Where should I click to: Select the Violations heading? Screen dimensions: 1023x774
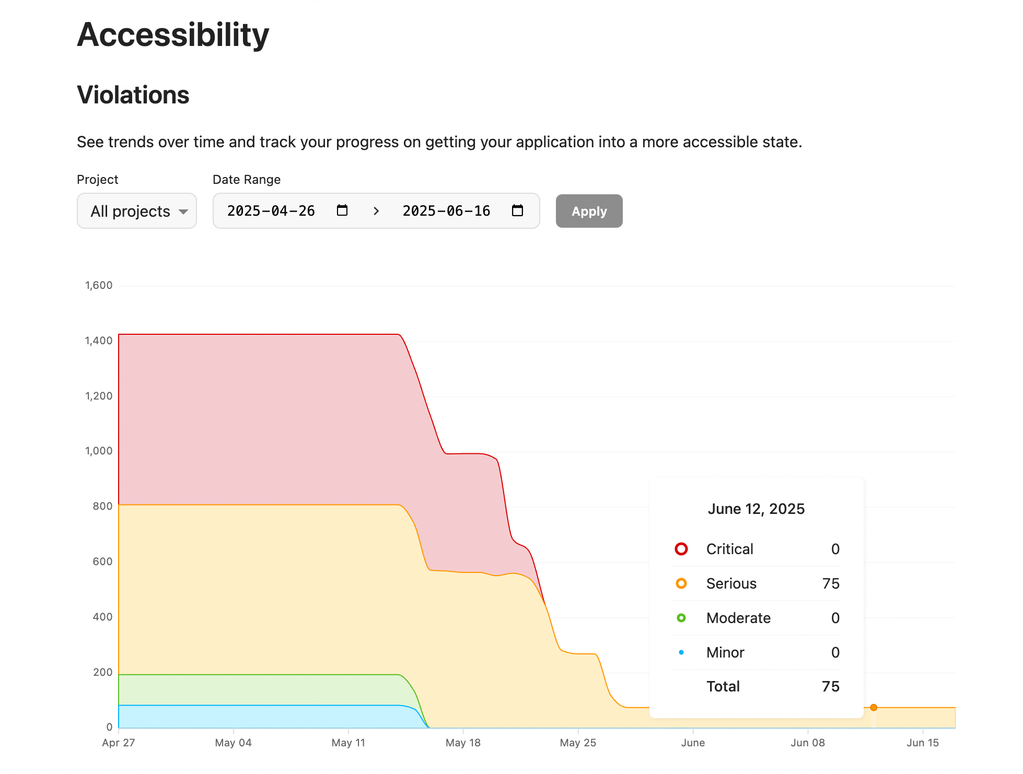click(x=133, y=95)
